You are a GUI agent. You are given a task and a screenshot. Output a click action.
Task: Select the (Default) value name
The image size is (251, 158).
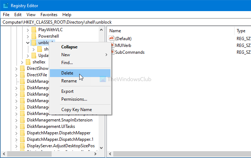[123, 39]
